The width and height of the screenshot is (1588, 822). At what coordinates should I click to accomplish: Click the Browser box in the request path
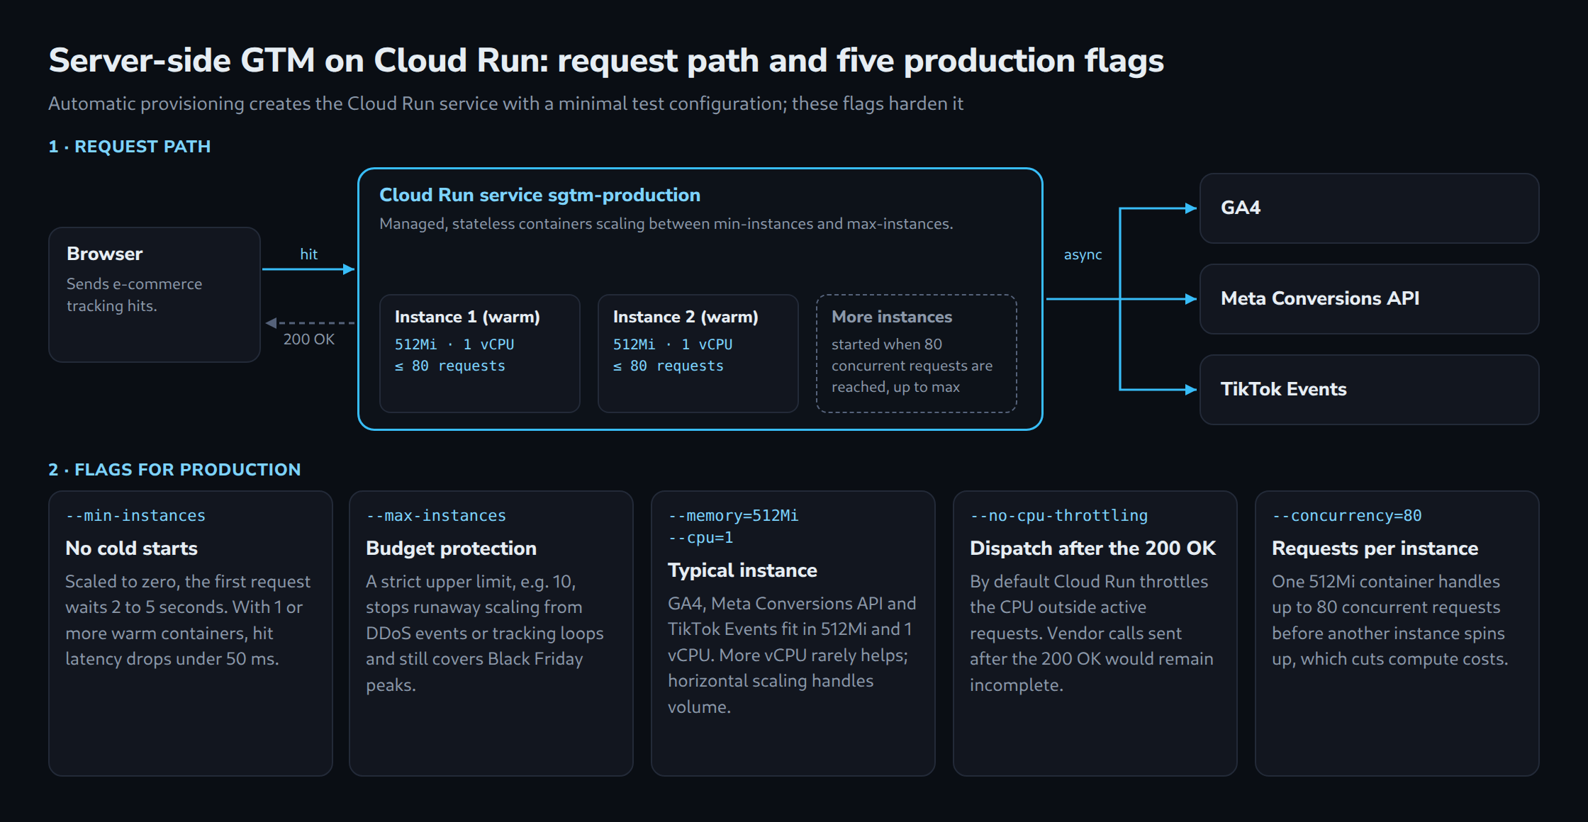click(155, 295)
